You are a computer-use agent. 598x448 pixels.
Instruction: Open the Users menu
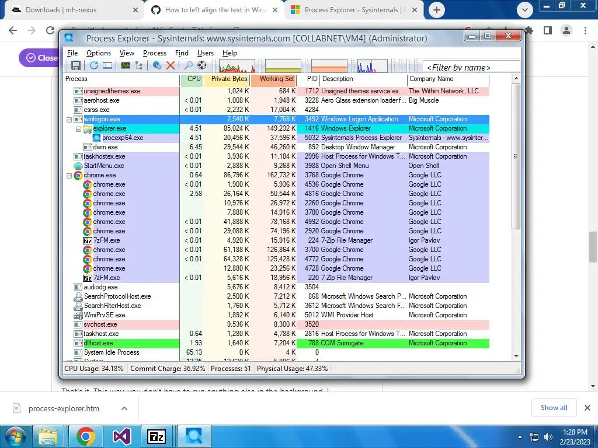point(205,53)
